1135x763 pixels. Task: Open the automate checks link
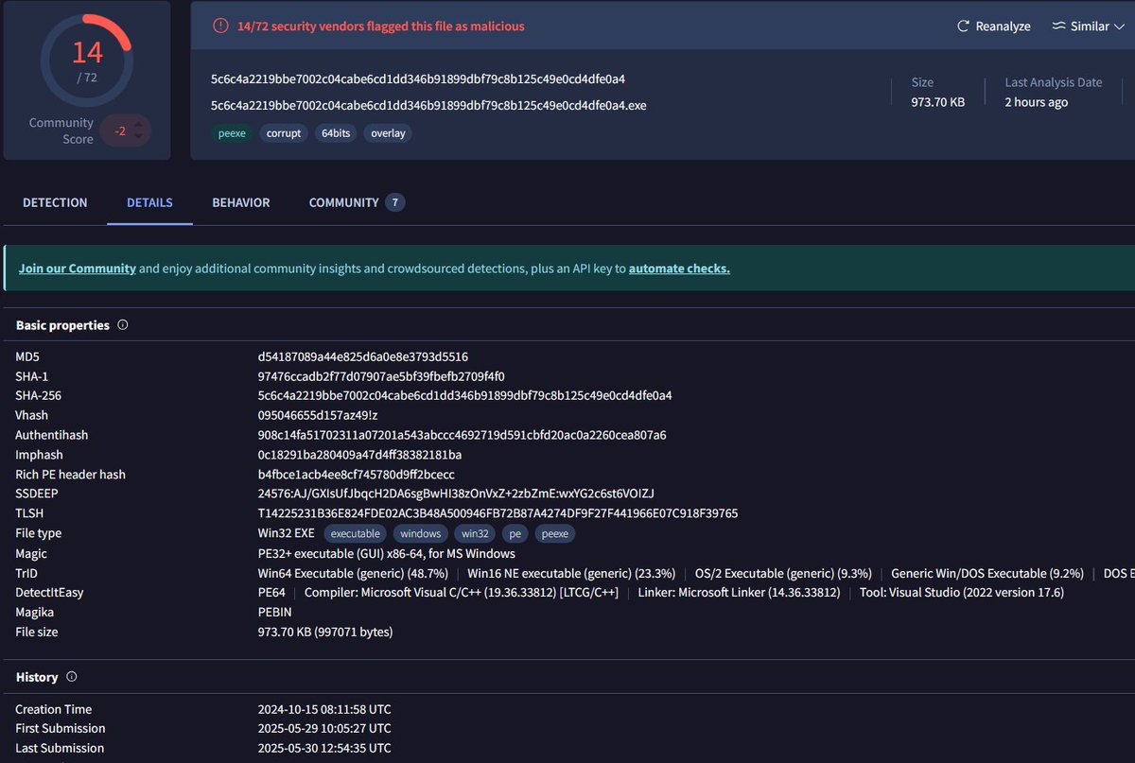679,269
